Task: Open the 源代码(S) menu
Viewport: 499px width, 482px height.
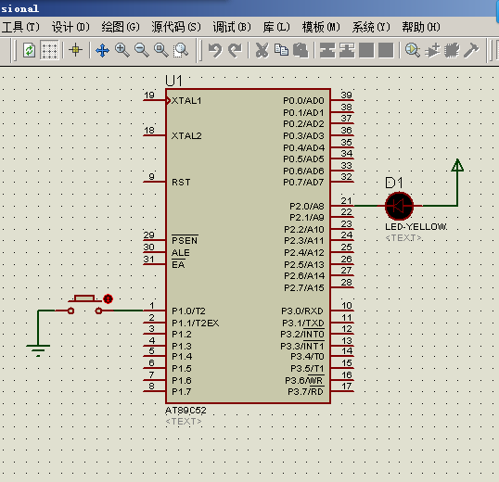Action: click(x=176, y=27)
